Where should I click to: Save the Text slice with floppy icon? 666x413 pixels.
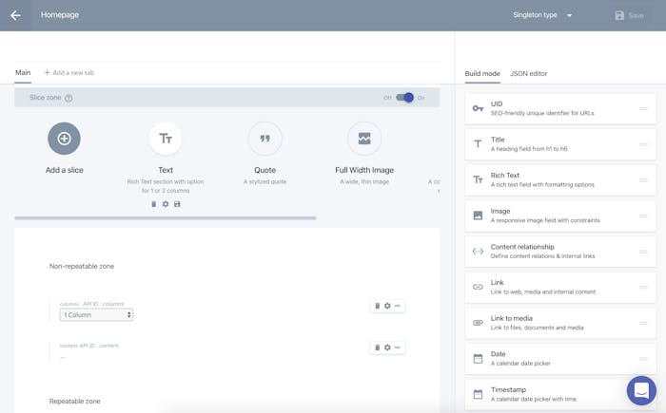click(x=177, y=204)
